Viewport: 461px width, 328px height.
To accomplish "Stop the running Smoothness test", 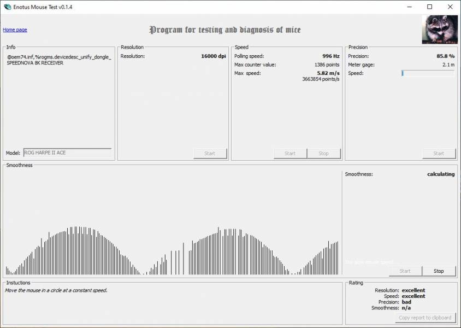I will coord(439,271).
